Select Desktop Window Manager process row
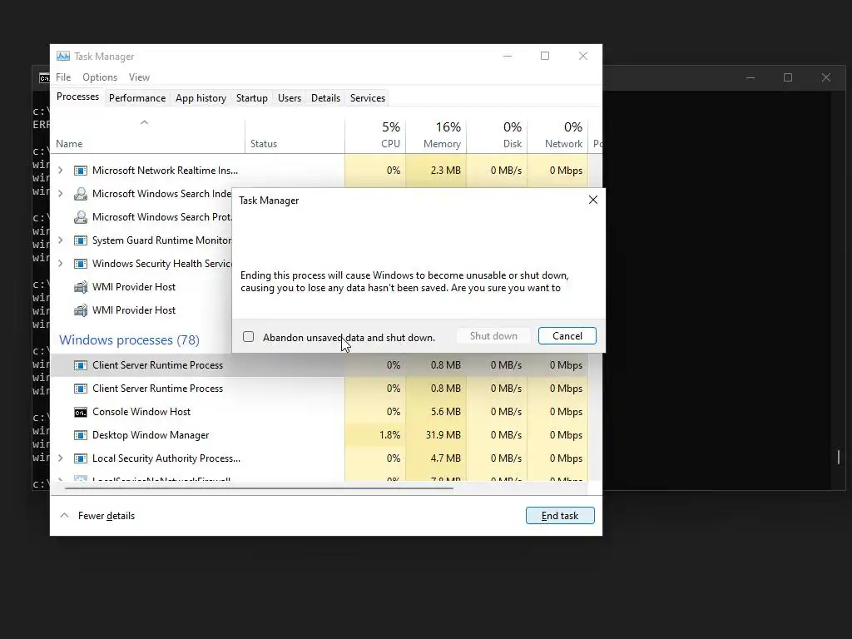This screenshot has width=852, height=639. point(319,434)
